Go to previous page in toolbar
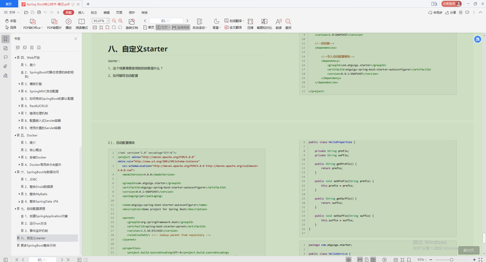The image size is (486, 262). pos(145,21)
